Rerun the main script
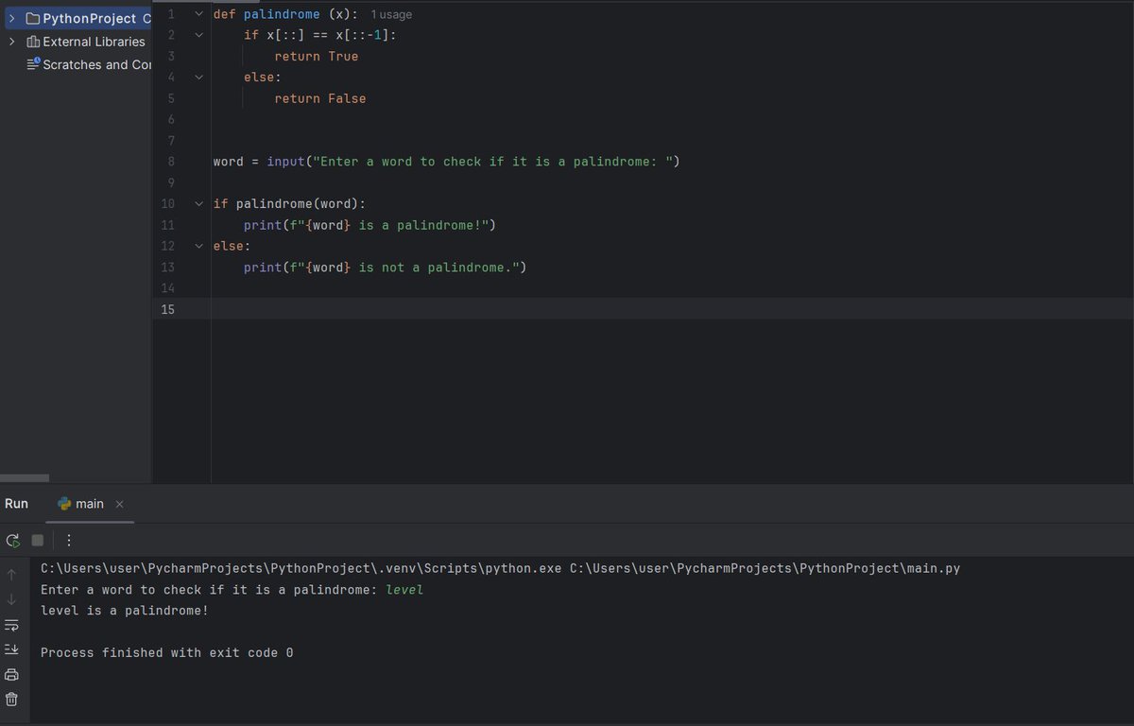 click(12, 540)
